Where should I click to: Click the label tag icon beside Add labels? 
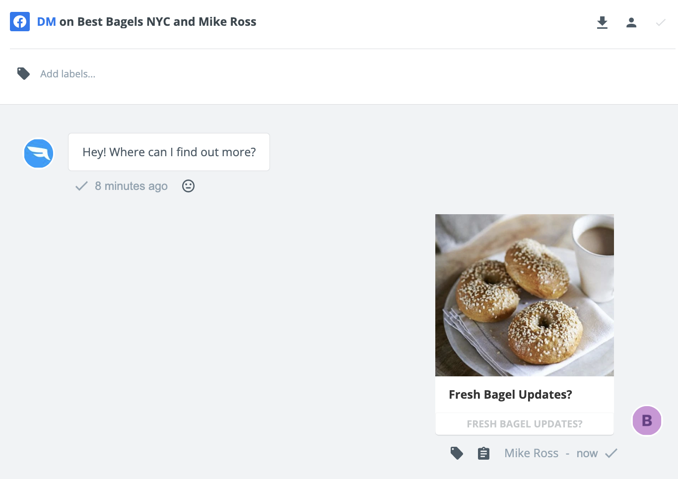pyautogui.click(x=23, y=74)
